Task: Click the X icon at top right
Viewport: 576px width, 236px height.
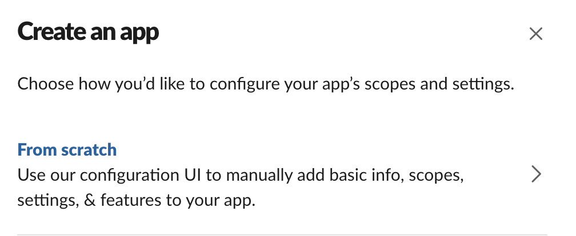Action: (x=535, y=34)
